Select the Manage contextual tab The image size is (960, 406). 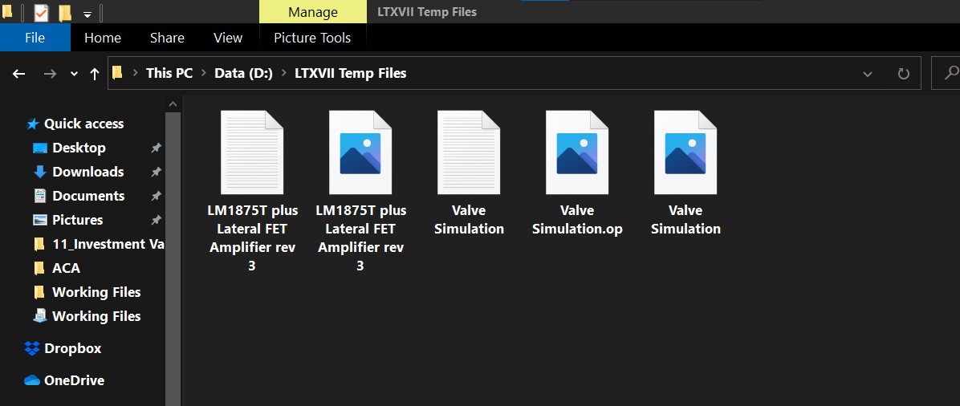(313, 12)
